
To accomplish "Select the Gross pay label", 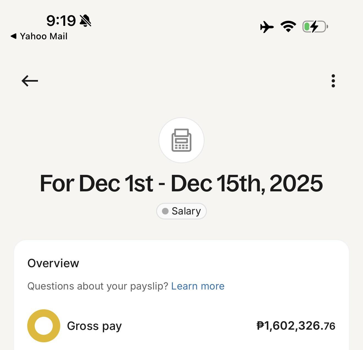I will pyautogui.click(x=94, y=326).
